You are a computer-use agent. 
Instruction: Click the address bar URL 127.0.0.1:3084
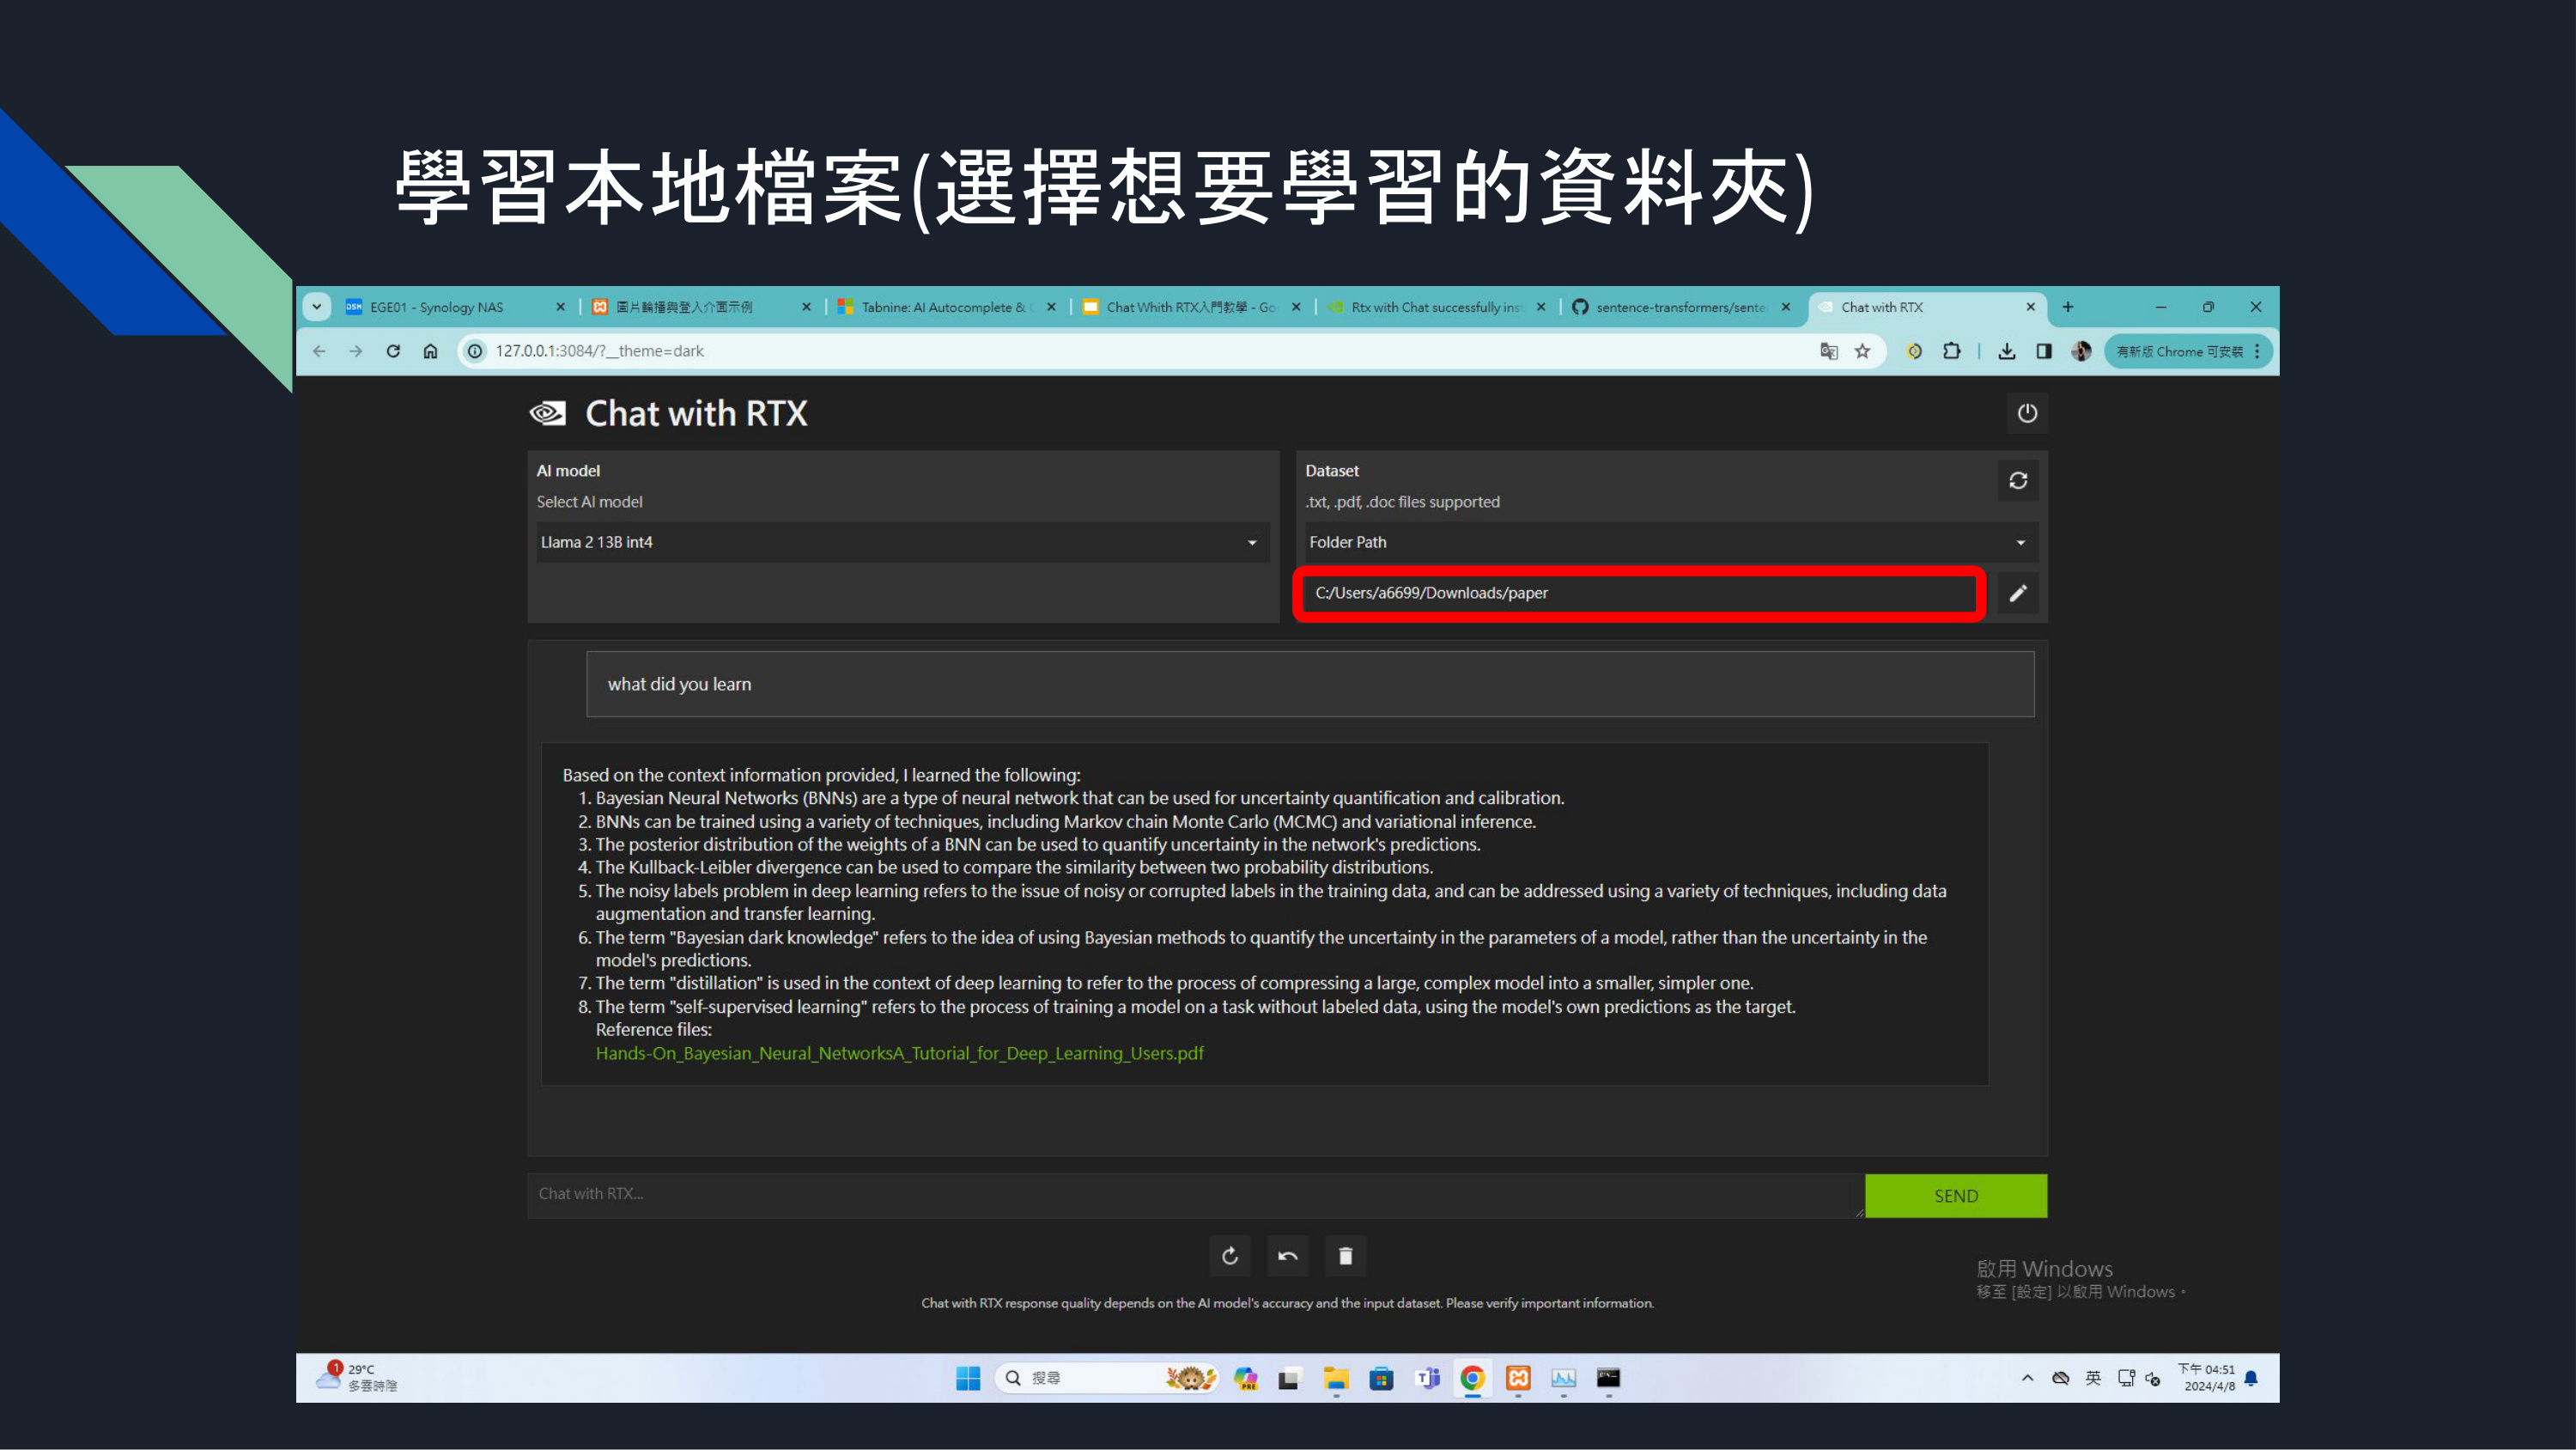pos(600,351)
